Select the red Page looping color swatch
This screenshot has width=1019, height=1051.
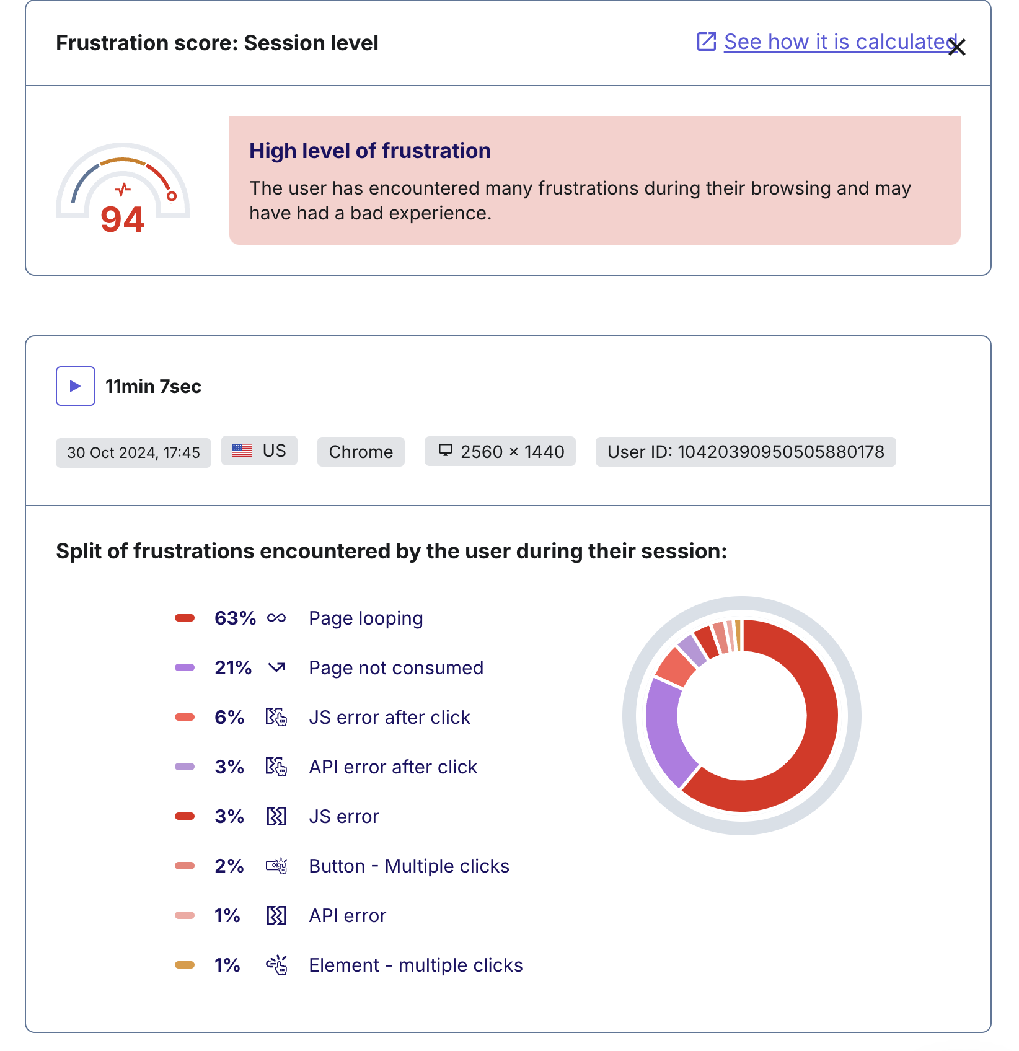(x=185, y=618)
